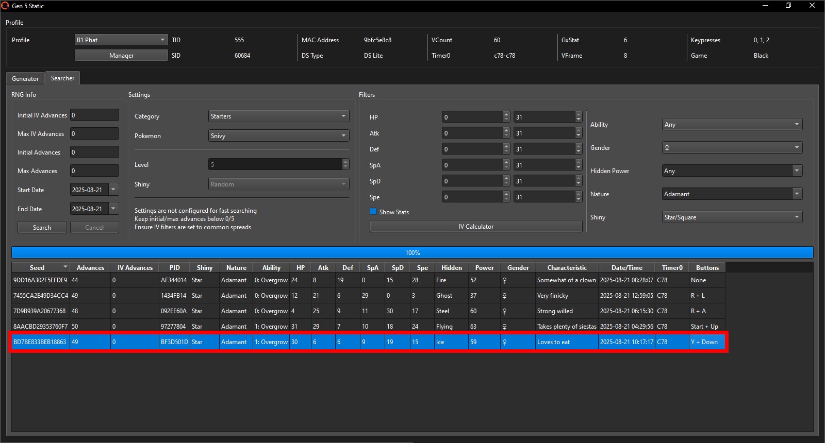Increase the HP minimum spinner value
Screen dimensions: 825x443
506,114
